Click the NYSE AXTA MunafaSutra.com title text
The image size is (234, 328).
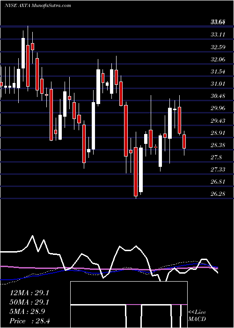[x=38, y=6]
